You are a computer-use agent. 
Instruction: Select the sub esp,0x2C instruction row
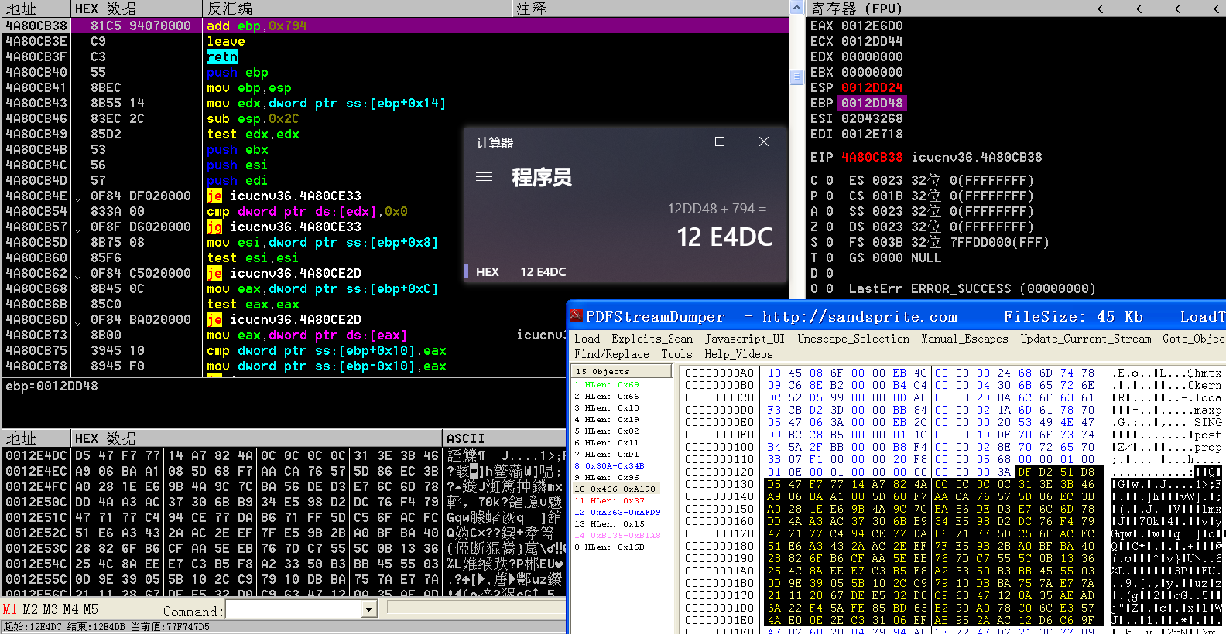(395, 118)
